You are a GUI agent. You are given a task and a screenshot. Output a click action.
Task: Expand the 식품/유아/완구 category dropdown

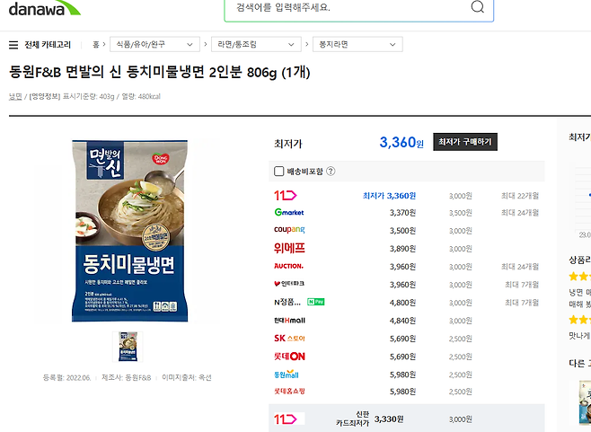154,44
